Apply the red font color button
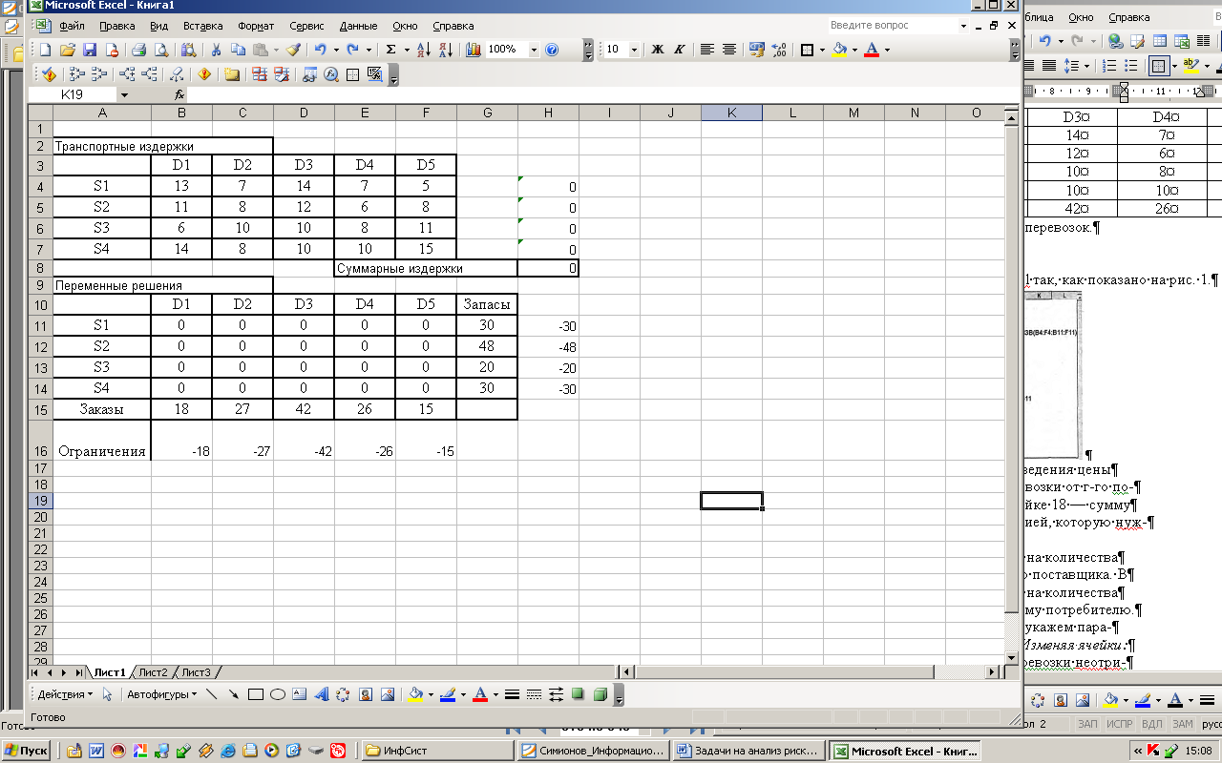Image resolution: width=1222 pixels, height=763 pixels. tap(872, 50)
